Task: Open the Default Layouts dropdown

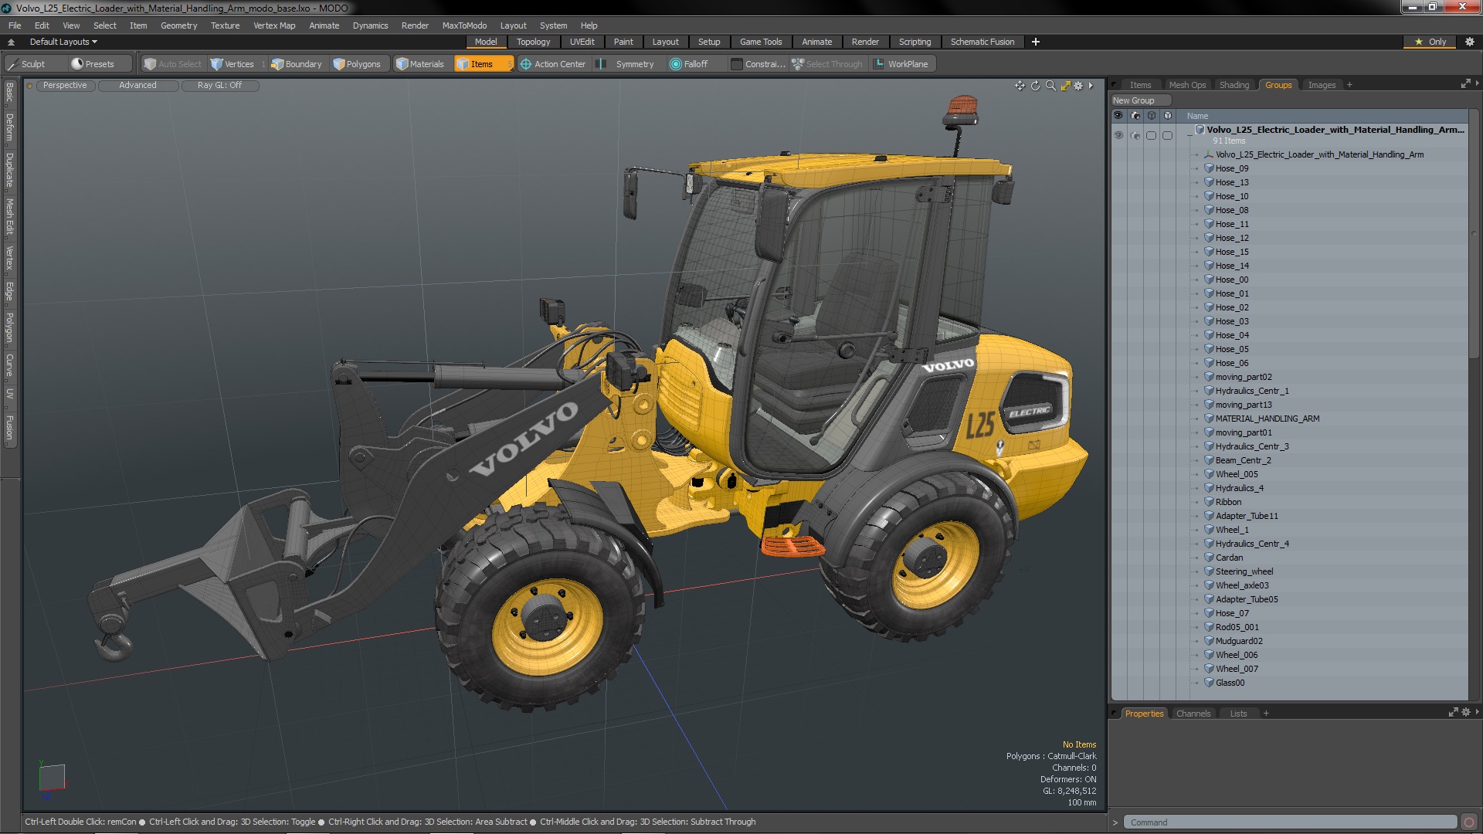Action: 63,42
